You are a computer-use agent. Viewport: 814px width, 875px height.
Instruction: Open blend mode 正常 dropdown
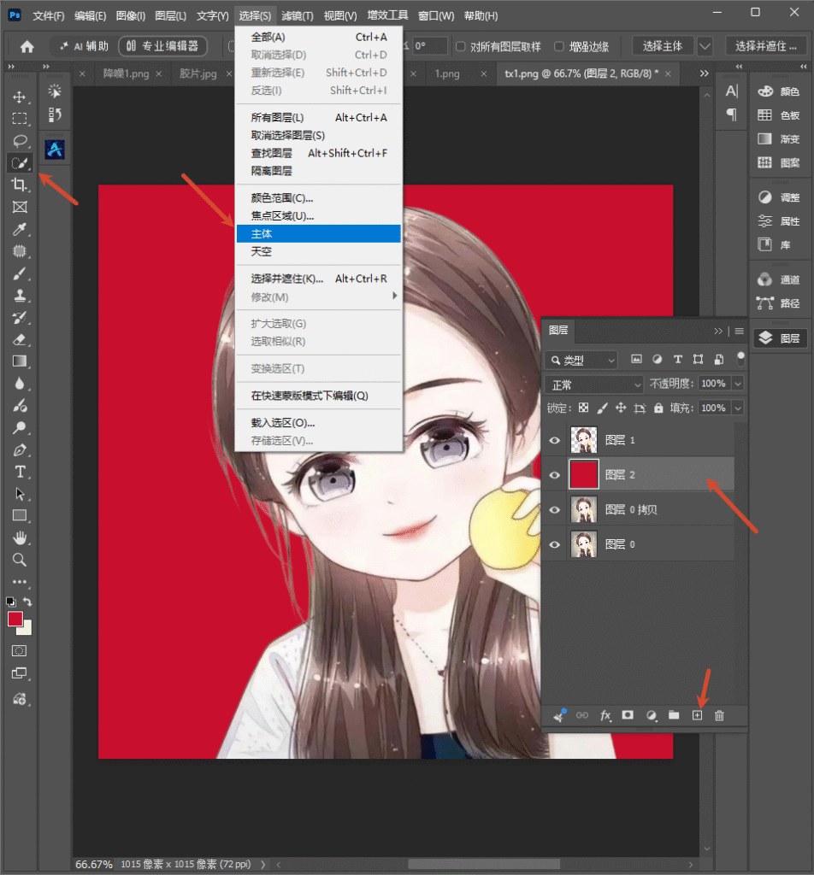point(595,385)
